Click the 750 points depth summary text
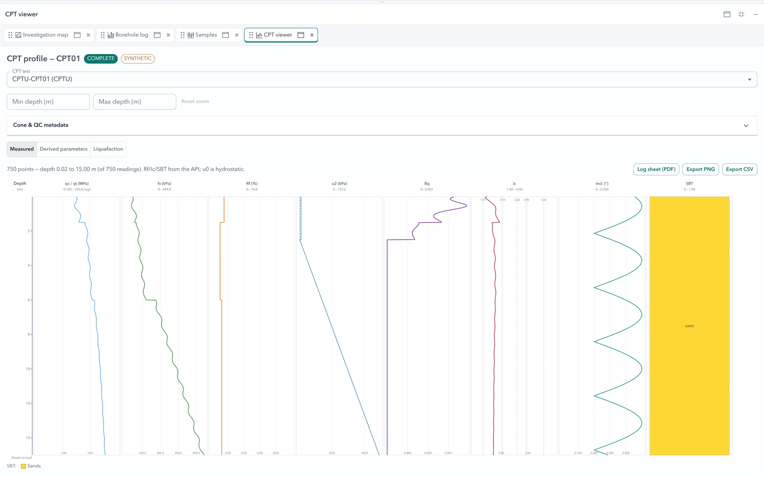Image resolution: width=764 pixels, height=477 pixels. click(126, 169)
